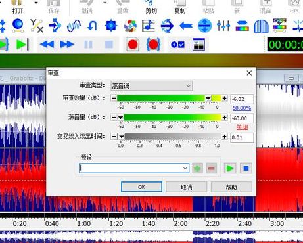This screenshot has width=303, height=243.
Task: Click the record selection button with braces
Action: (153, 45)
